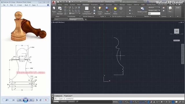Expand the Coordinates panel arrow
The image size is (185, 104).
coord(80,16)
